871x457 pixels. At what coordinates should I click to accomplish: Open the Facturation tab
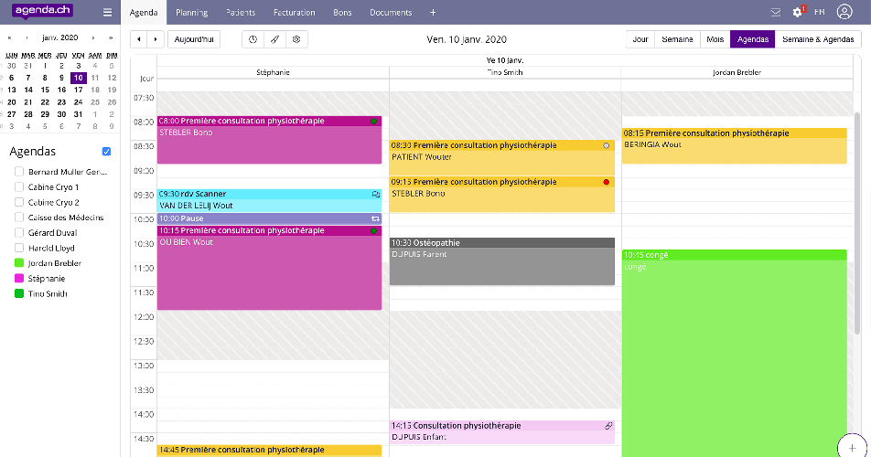[x=294, y=13]
